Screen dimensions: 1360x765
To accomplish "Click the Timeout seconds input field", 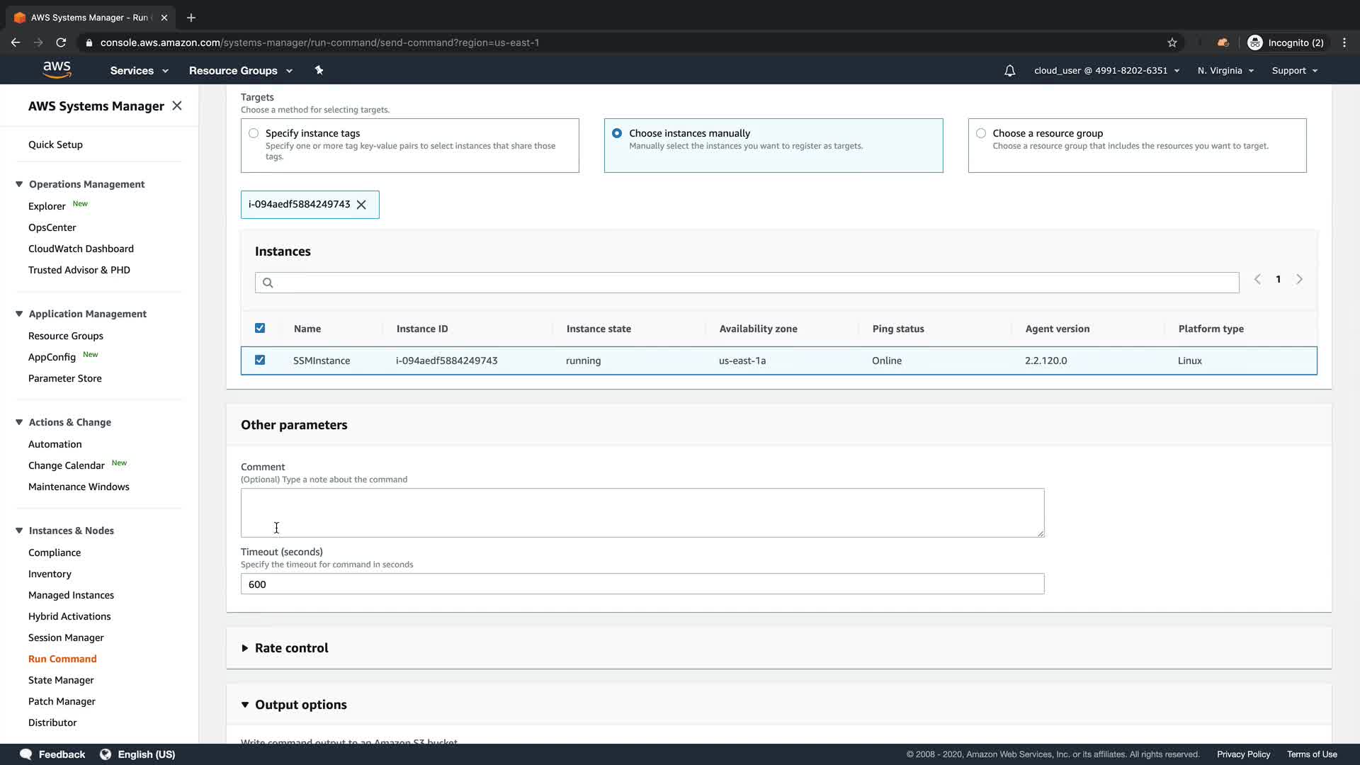I will 642,584.
